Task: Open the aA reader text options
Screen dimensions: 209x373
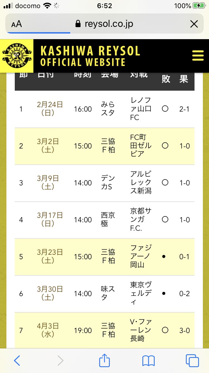Action: (x=17, y=24)
